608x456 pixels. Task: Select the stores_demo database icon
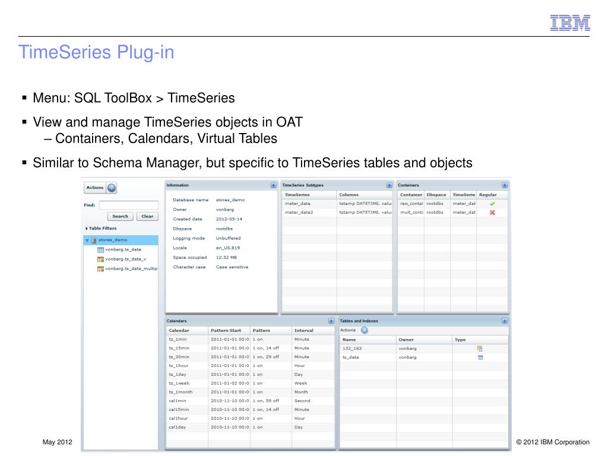[93, 240]
